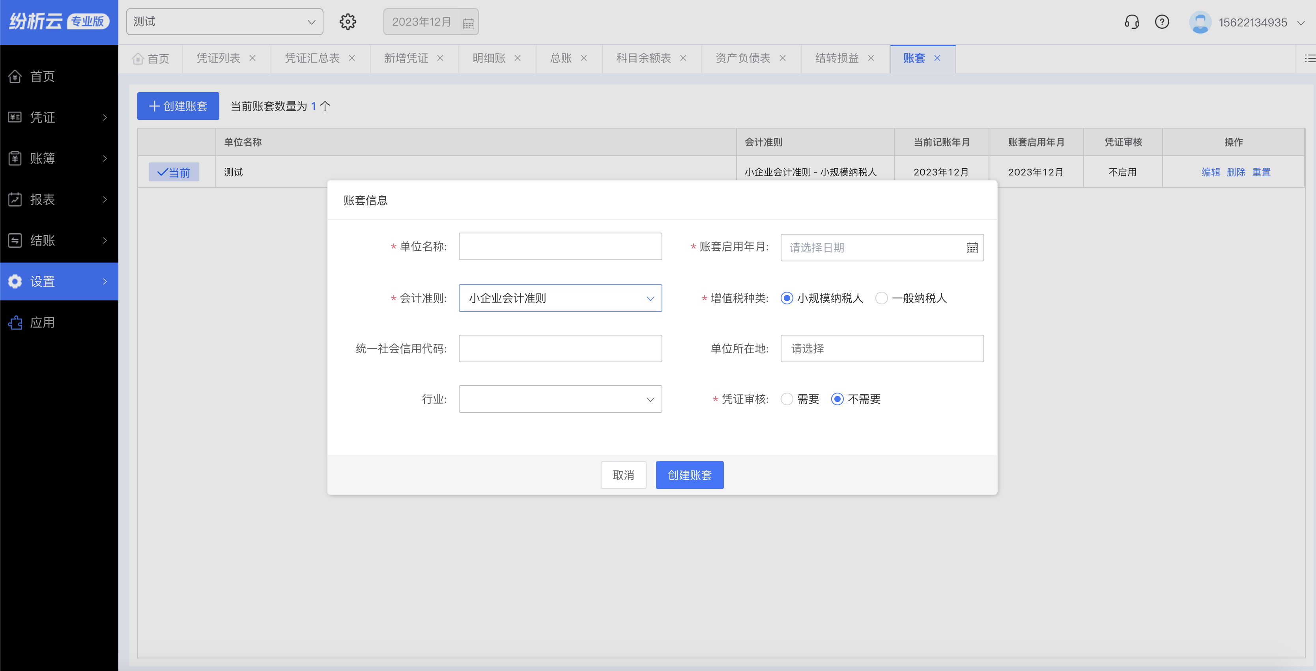
Task: Close the 凭证汇总表 tab
Action: 352,58
